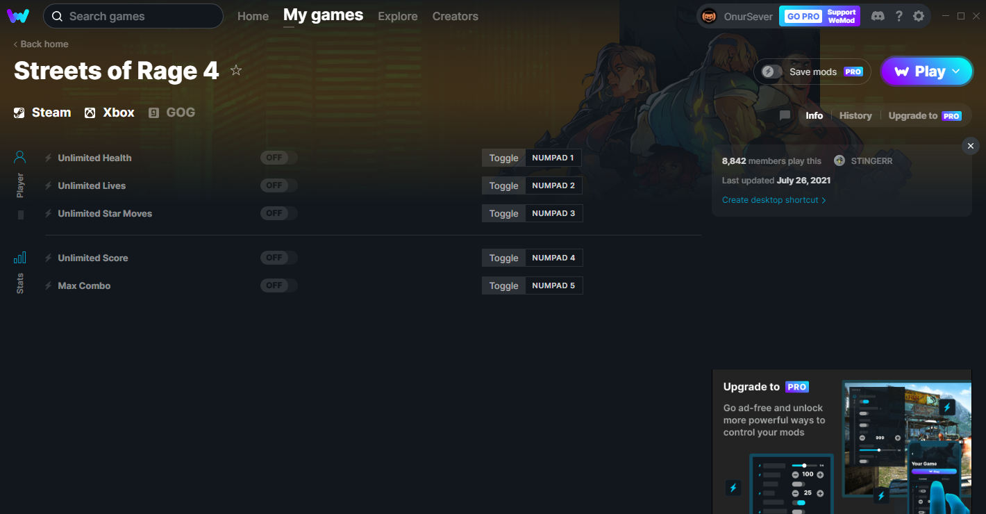Change the NUMPAD 2 hotkey
This screenshot has height=514, width=986.
pyautogui.click(x=554, y=185)
